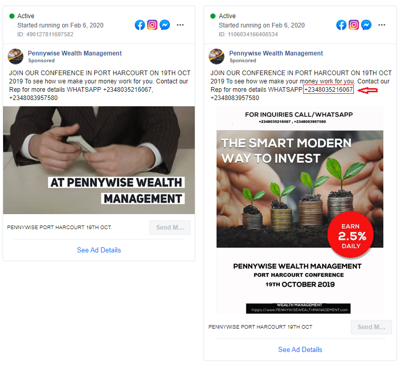Click Facebook icon on left ad
This screenshot has height=366, width=402.
pos(140,25)
